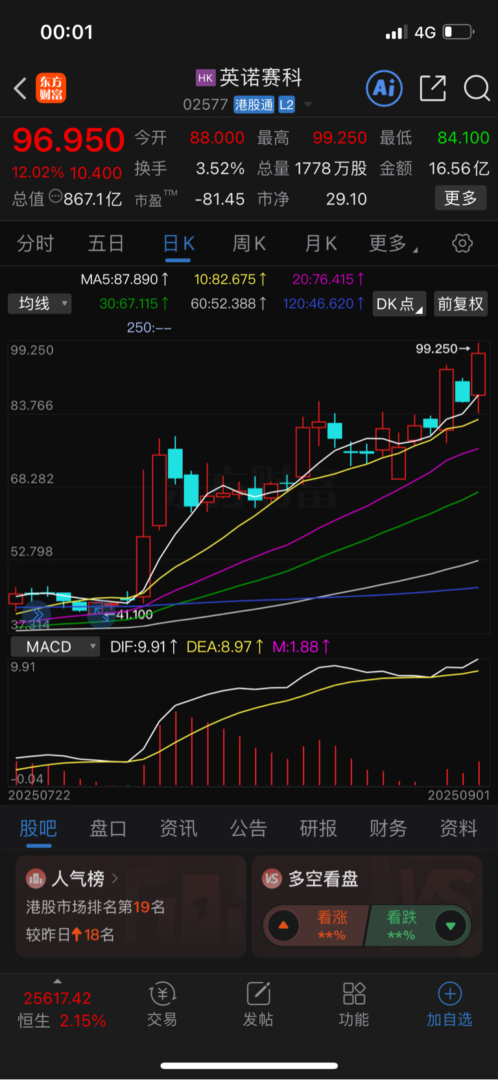Image resolution: width=498 pixels, height=1080 pixels.
Task: Tap the 20250722 start date label
Action: tap(39, 795)
